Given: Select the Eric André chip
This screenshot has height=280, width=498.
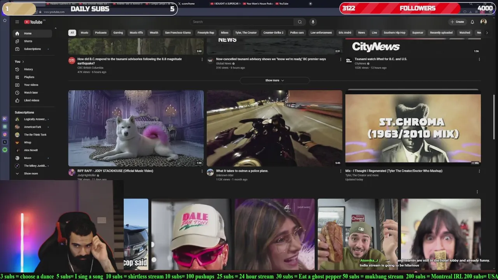Looking at the screenshot, I should [345, 33].
